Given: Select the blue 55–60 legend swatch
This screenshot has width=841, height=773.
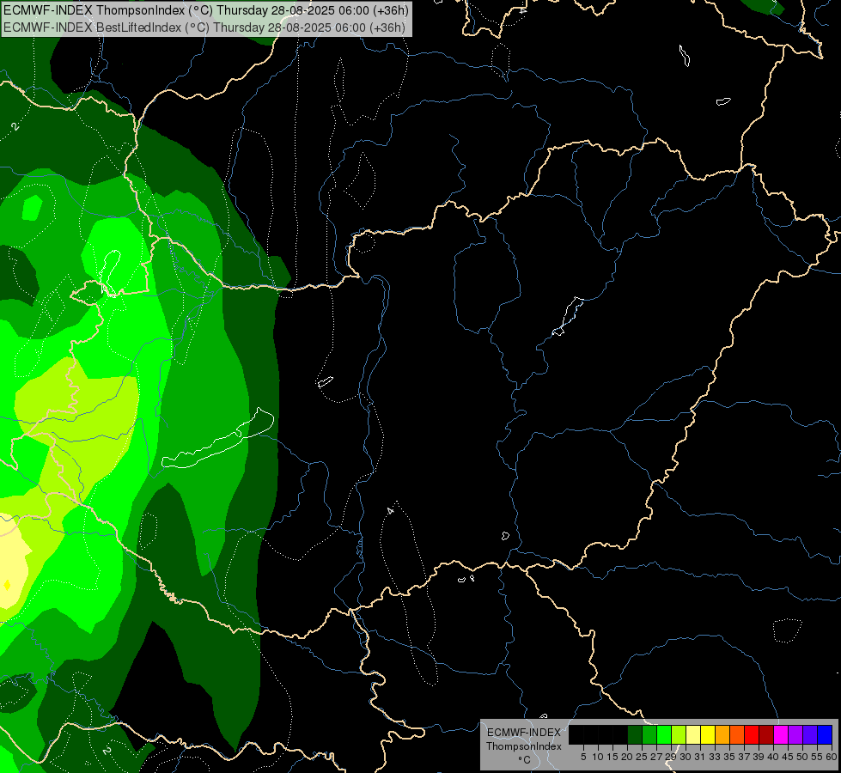Looking at the screenshot, I should (x=825, y=734).
